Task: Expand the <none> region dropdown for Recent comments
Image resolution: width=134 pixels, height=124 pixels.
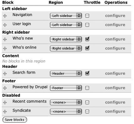Action: pos(66,102)
